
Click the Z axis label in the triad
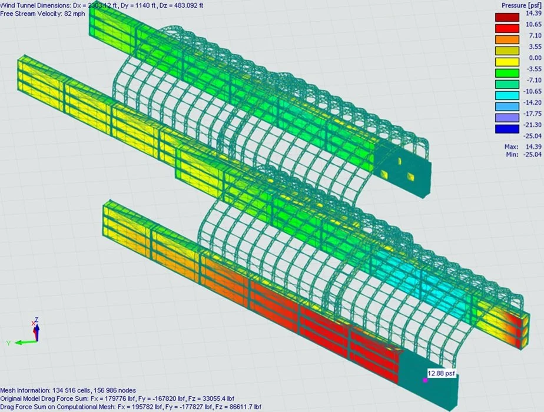(37, 318)
